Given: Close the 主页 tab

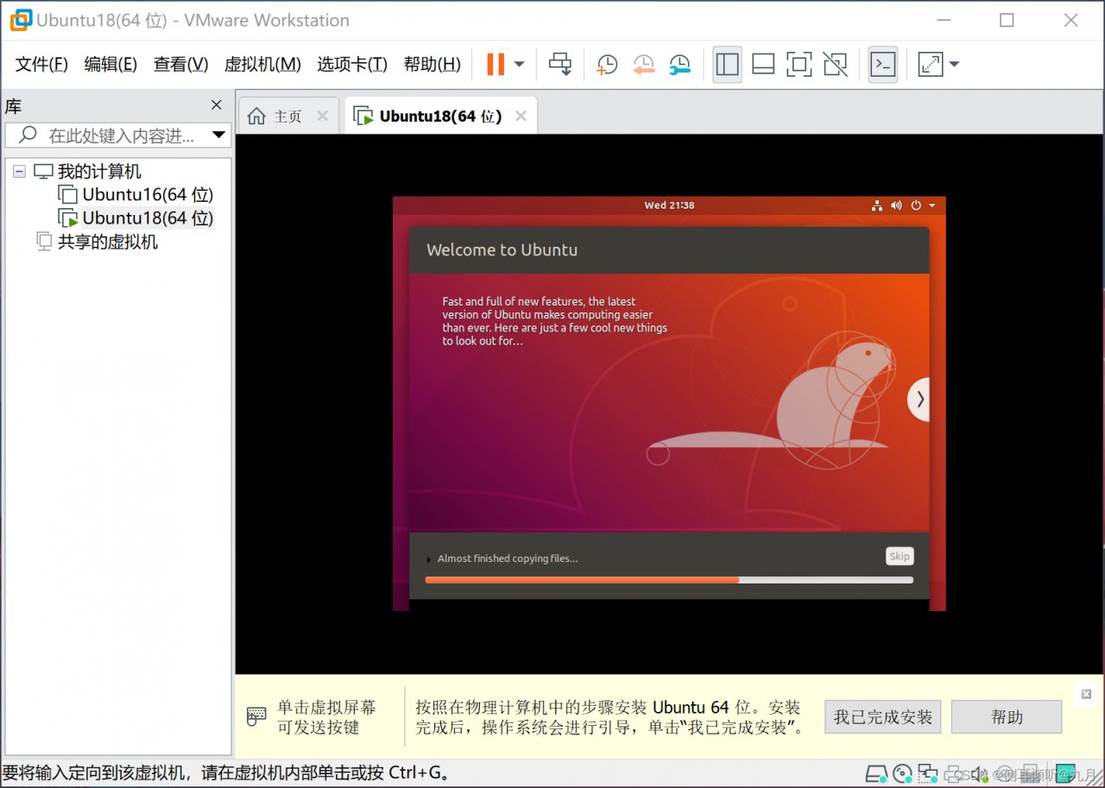Looking at the screenshot, I should pyautogui.click(x=323, y=117).
